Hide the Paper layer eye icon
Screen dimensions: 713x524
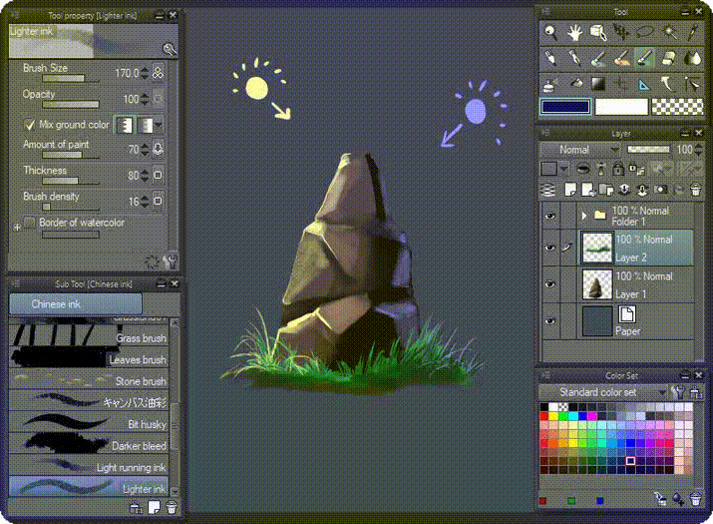(549, 321)
